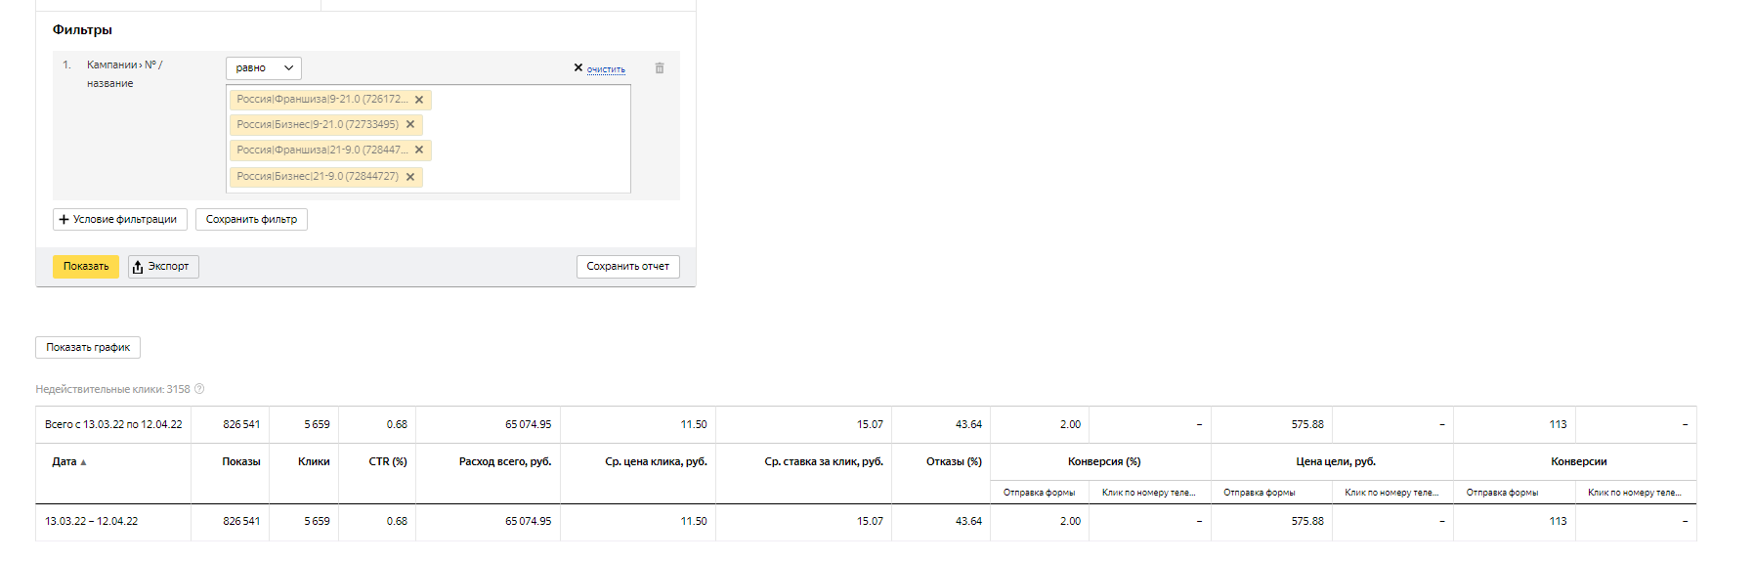The height and width of the screenshot is (562, 1754).
Task: Click Отправка формы under Конверсия (%)
Action: (1039, 493)
